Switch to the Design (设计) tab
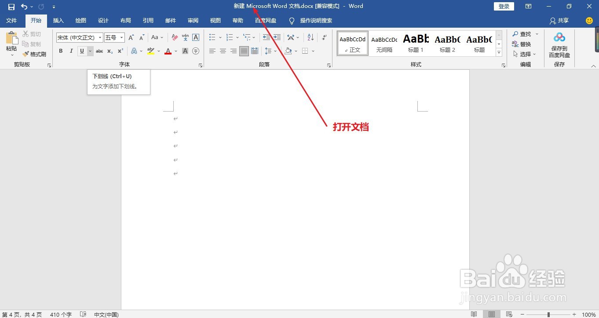 pos(103,21)
